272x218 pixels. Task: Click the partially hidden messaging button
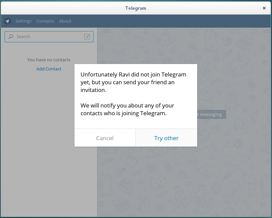click(211, 114)
